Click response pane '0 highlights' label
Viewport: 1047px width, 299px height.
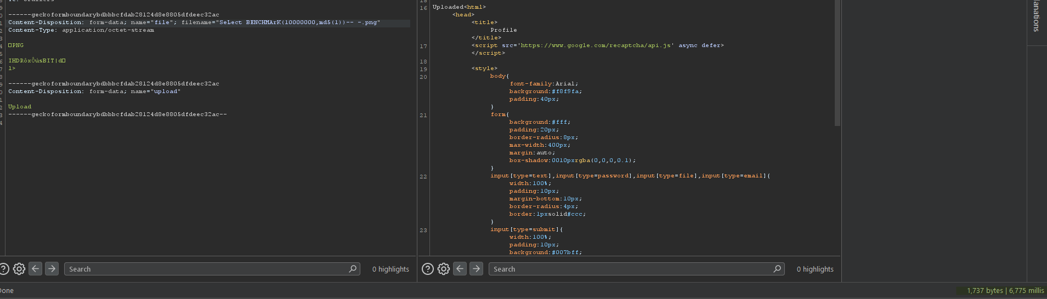pyautogui.click(x=815, y=269)
